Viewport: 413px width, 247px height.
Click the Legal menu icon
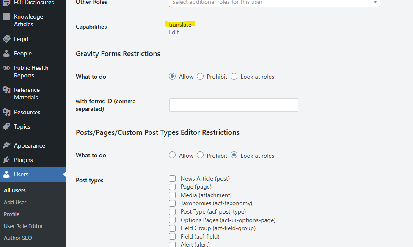[6, 39]
